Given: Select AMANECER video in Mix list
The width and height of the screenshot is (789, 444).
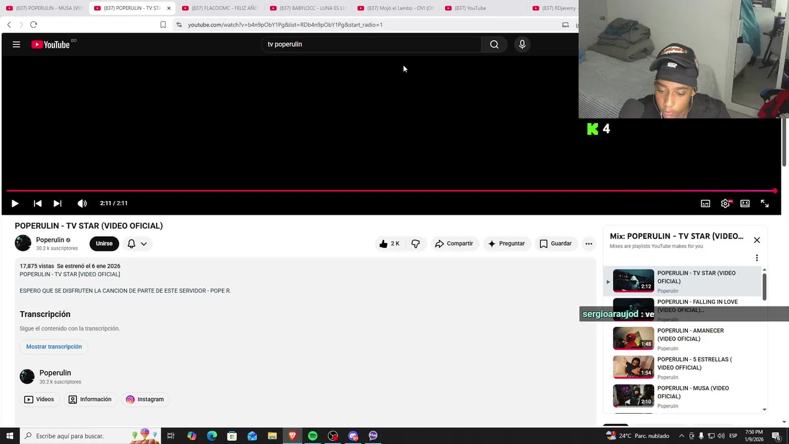Looking at the screenshot, I should [682, 339].
